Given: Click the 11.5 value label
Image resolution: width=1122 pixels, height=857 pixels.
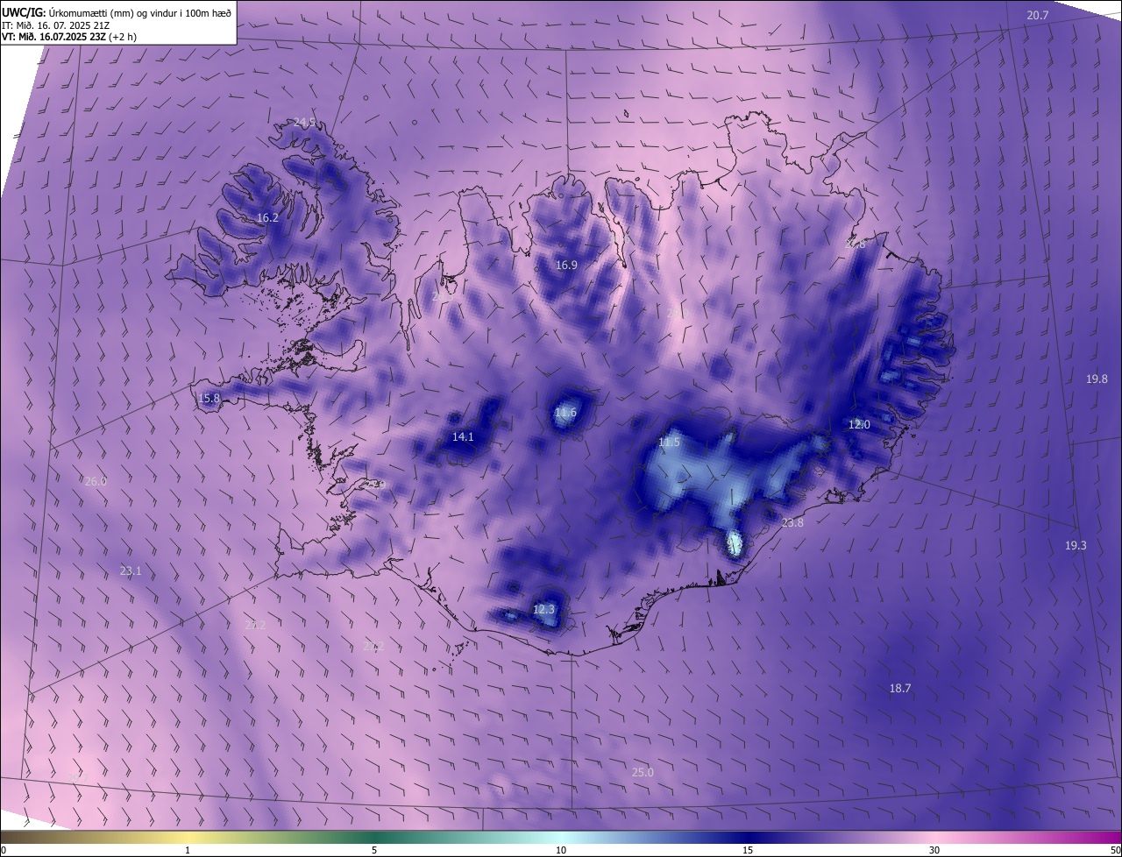Looking at the screenshot, I should pyautogui.click(x=669, y=443).
